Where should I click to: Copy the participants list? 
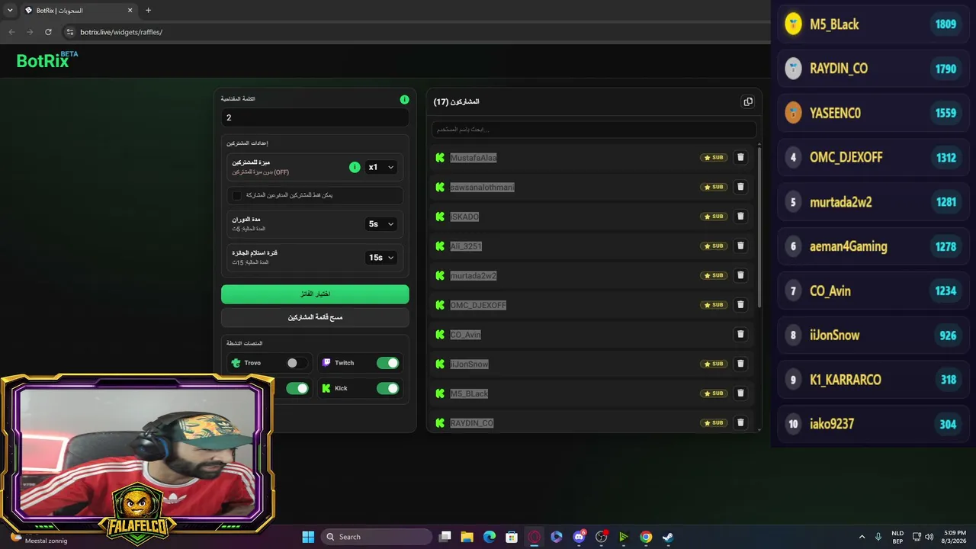(x=748, y=101)
